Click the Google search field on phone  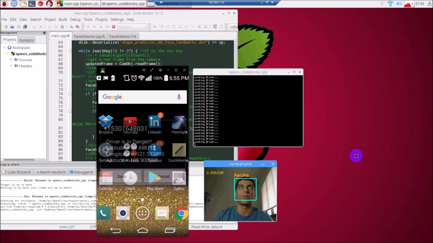(142, 97)
